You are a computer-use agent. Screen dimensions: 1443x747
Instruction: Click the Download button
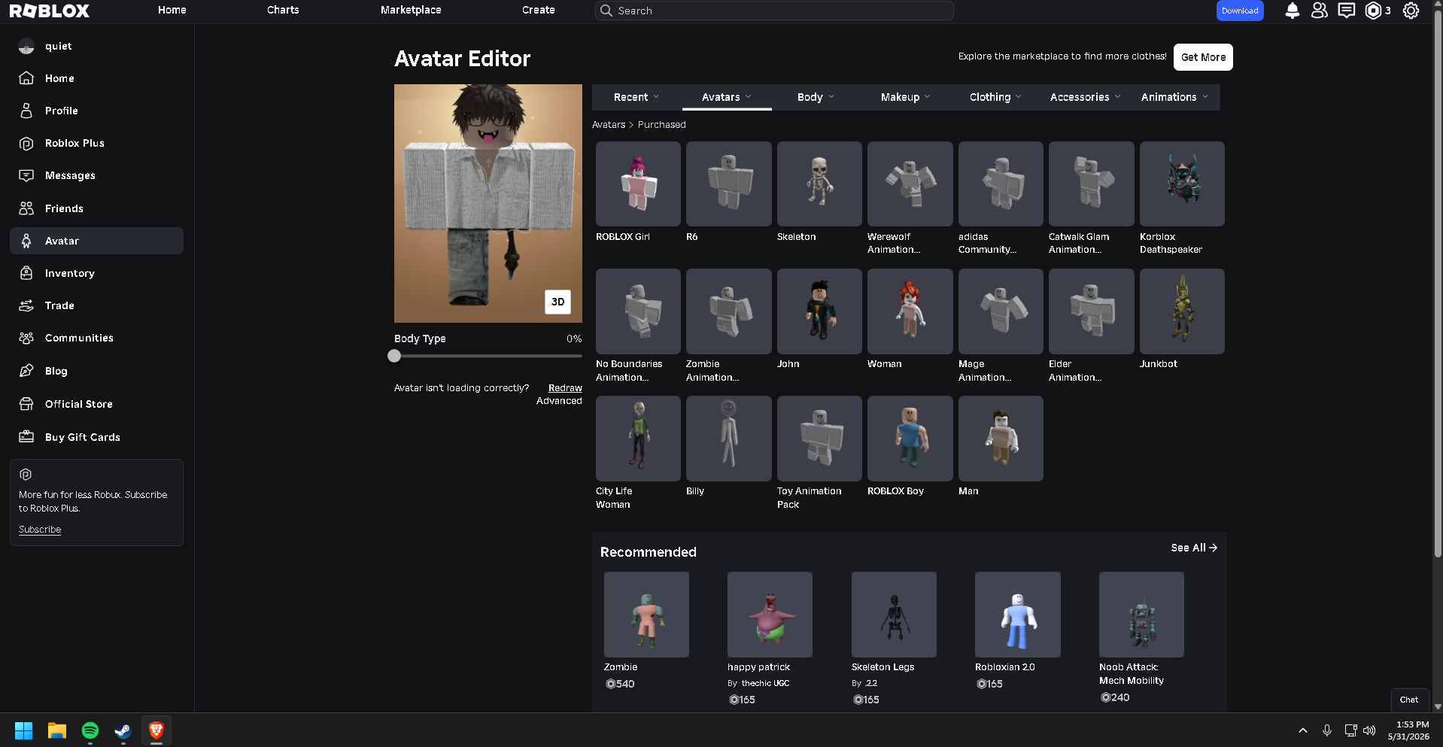pos(1240,11)
